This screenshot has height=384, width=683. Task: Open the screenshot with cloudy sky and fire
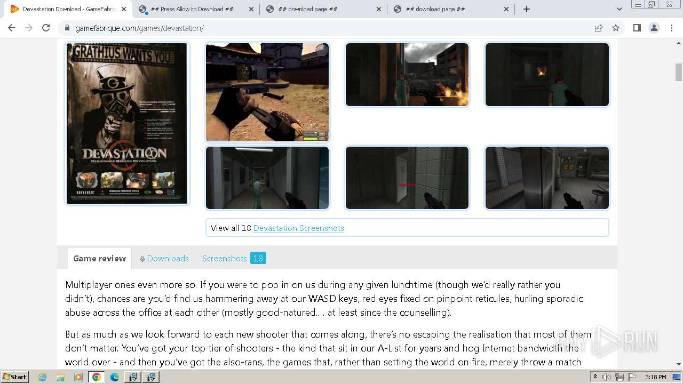point(407,75)
